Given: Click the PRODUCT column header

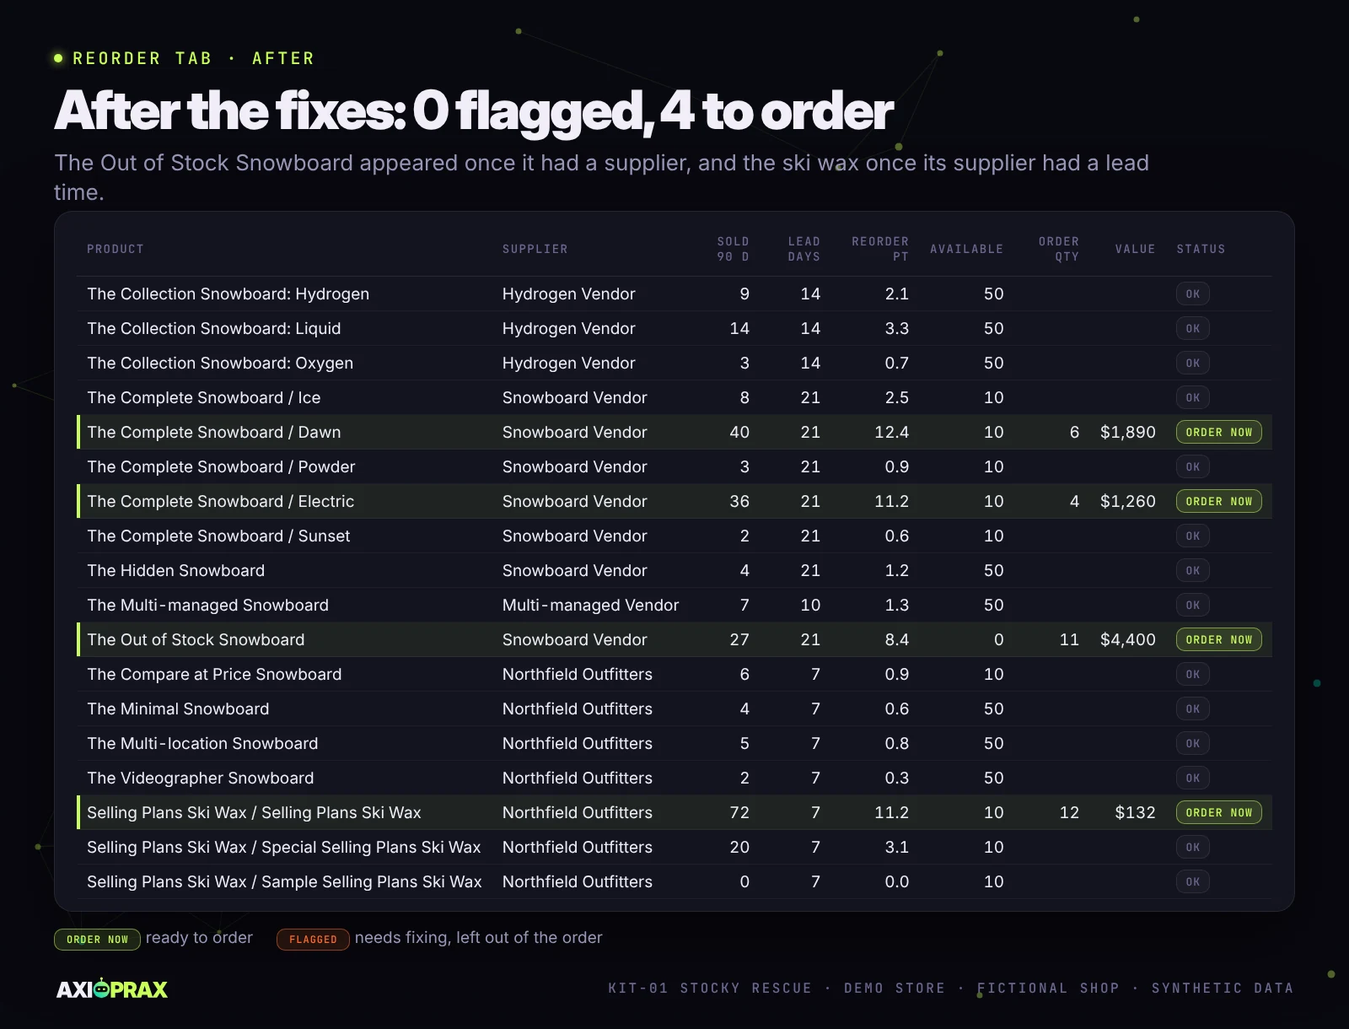Looking at the screenshot, I should point(116,249).
